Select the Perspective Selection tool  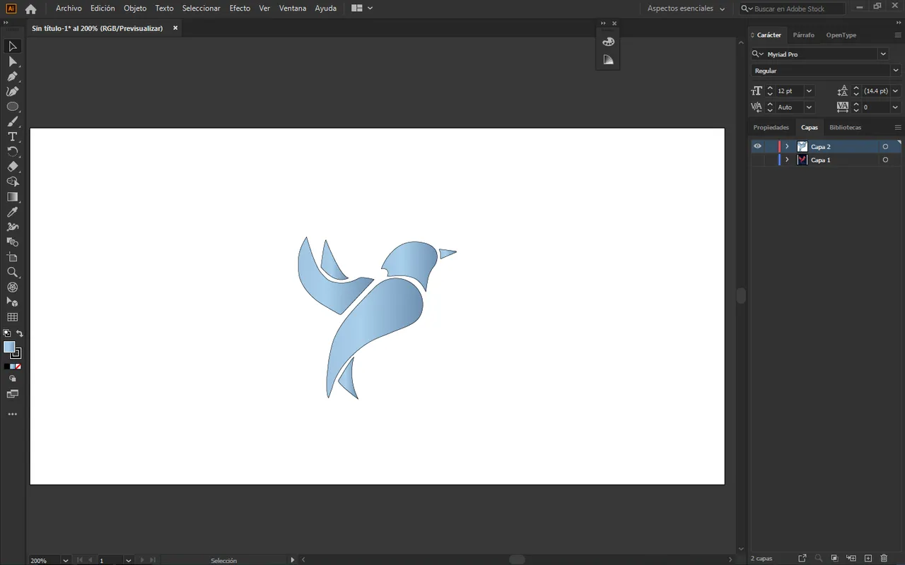coord(13,302)
